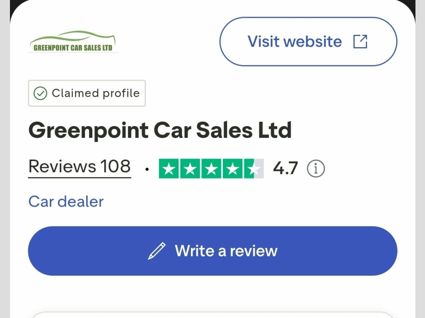Click the bullet separator beside Reviews 108
The height and width of the screenshot is (318, 425).
[147, 169]
